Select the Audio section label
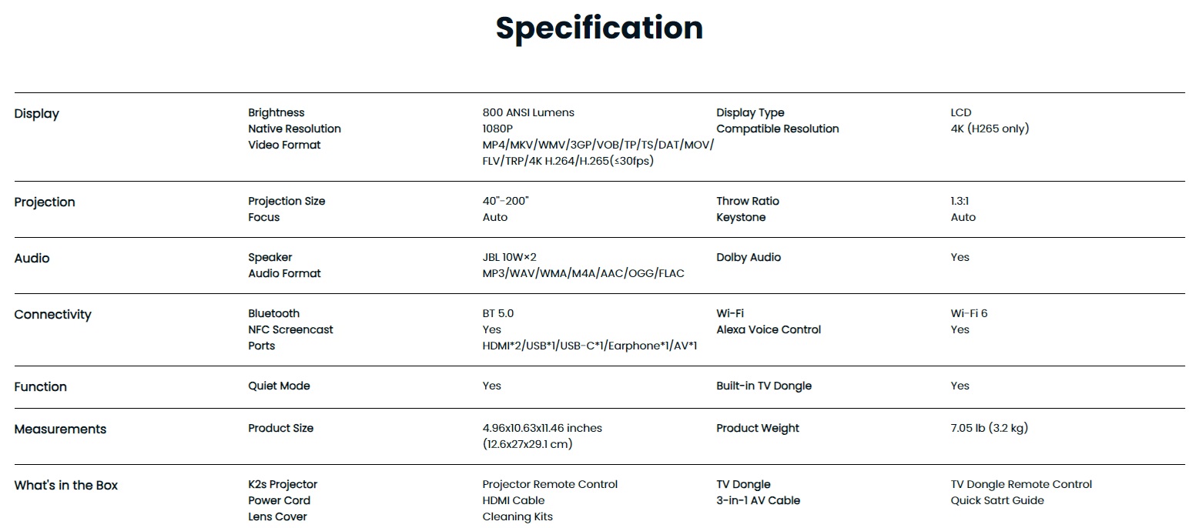1199x528 pixels. coord(32,259)
